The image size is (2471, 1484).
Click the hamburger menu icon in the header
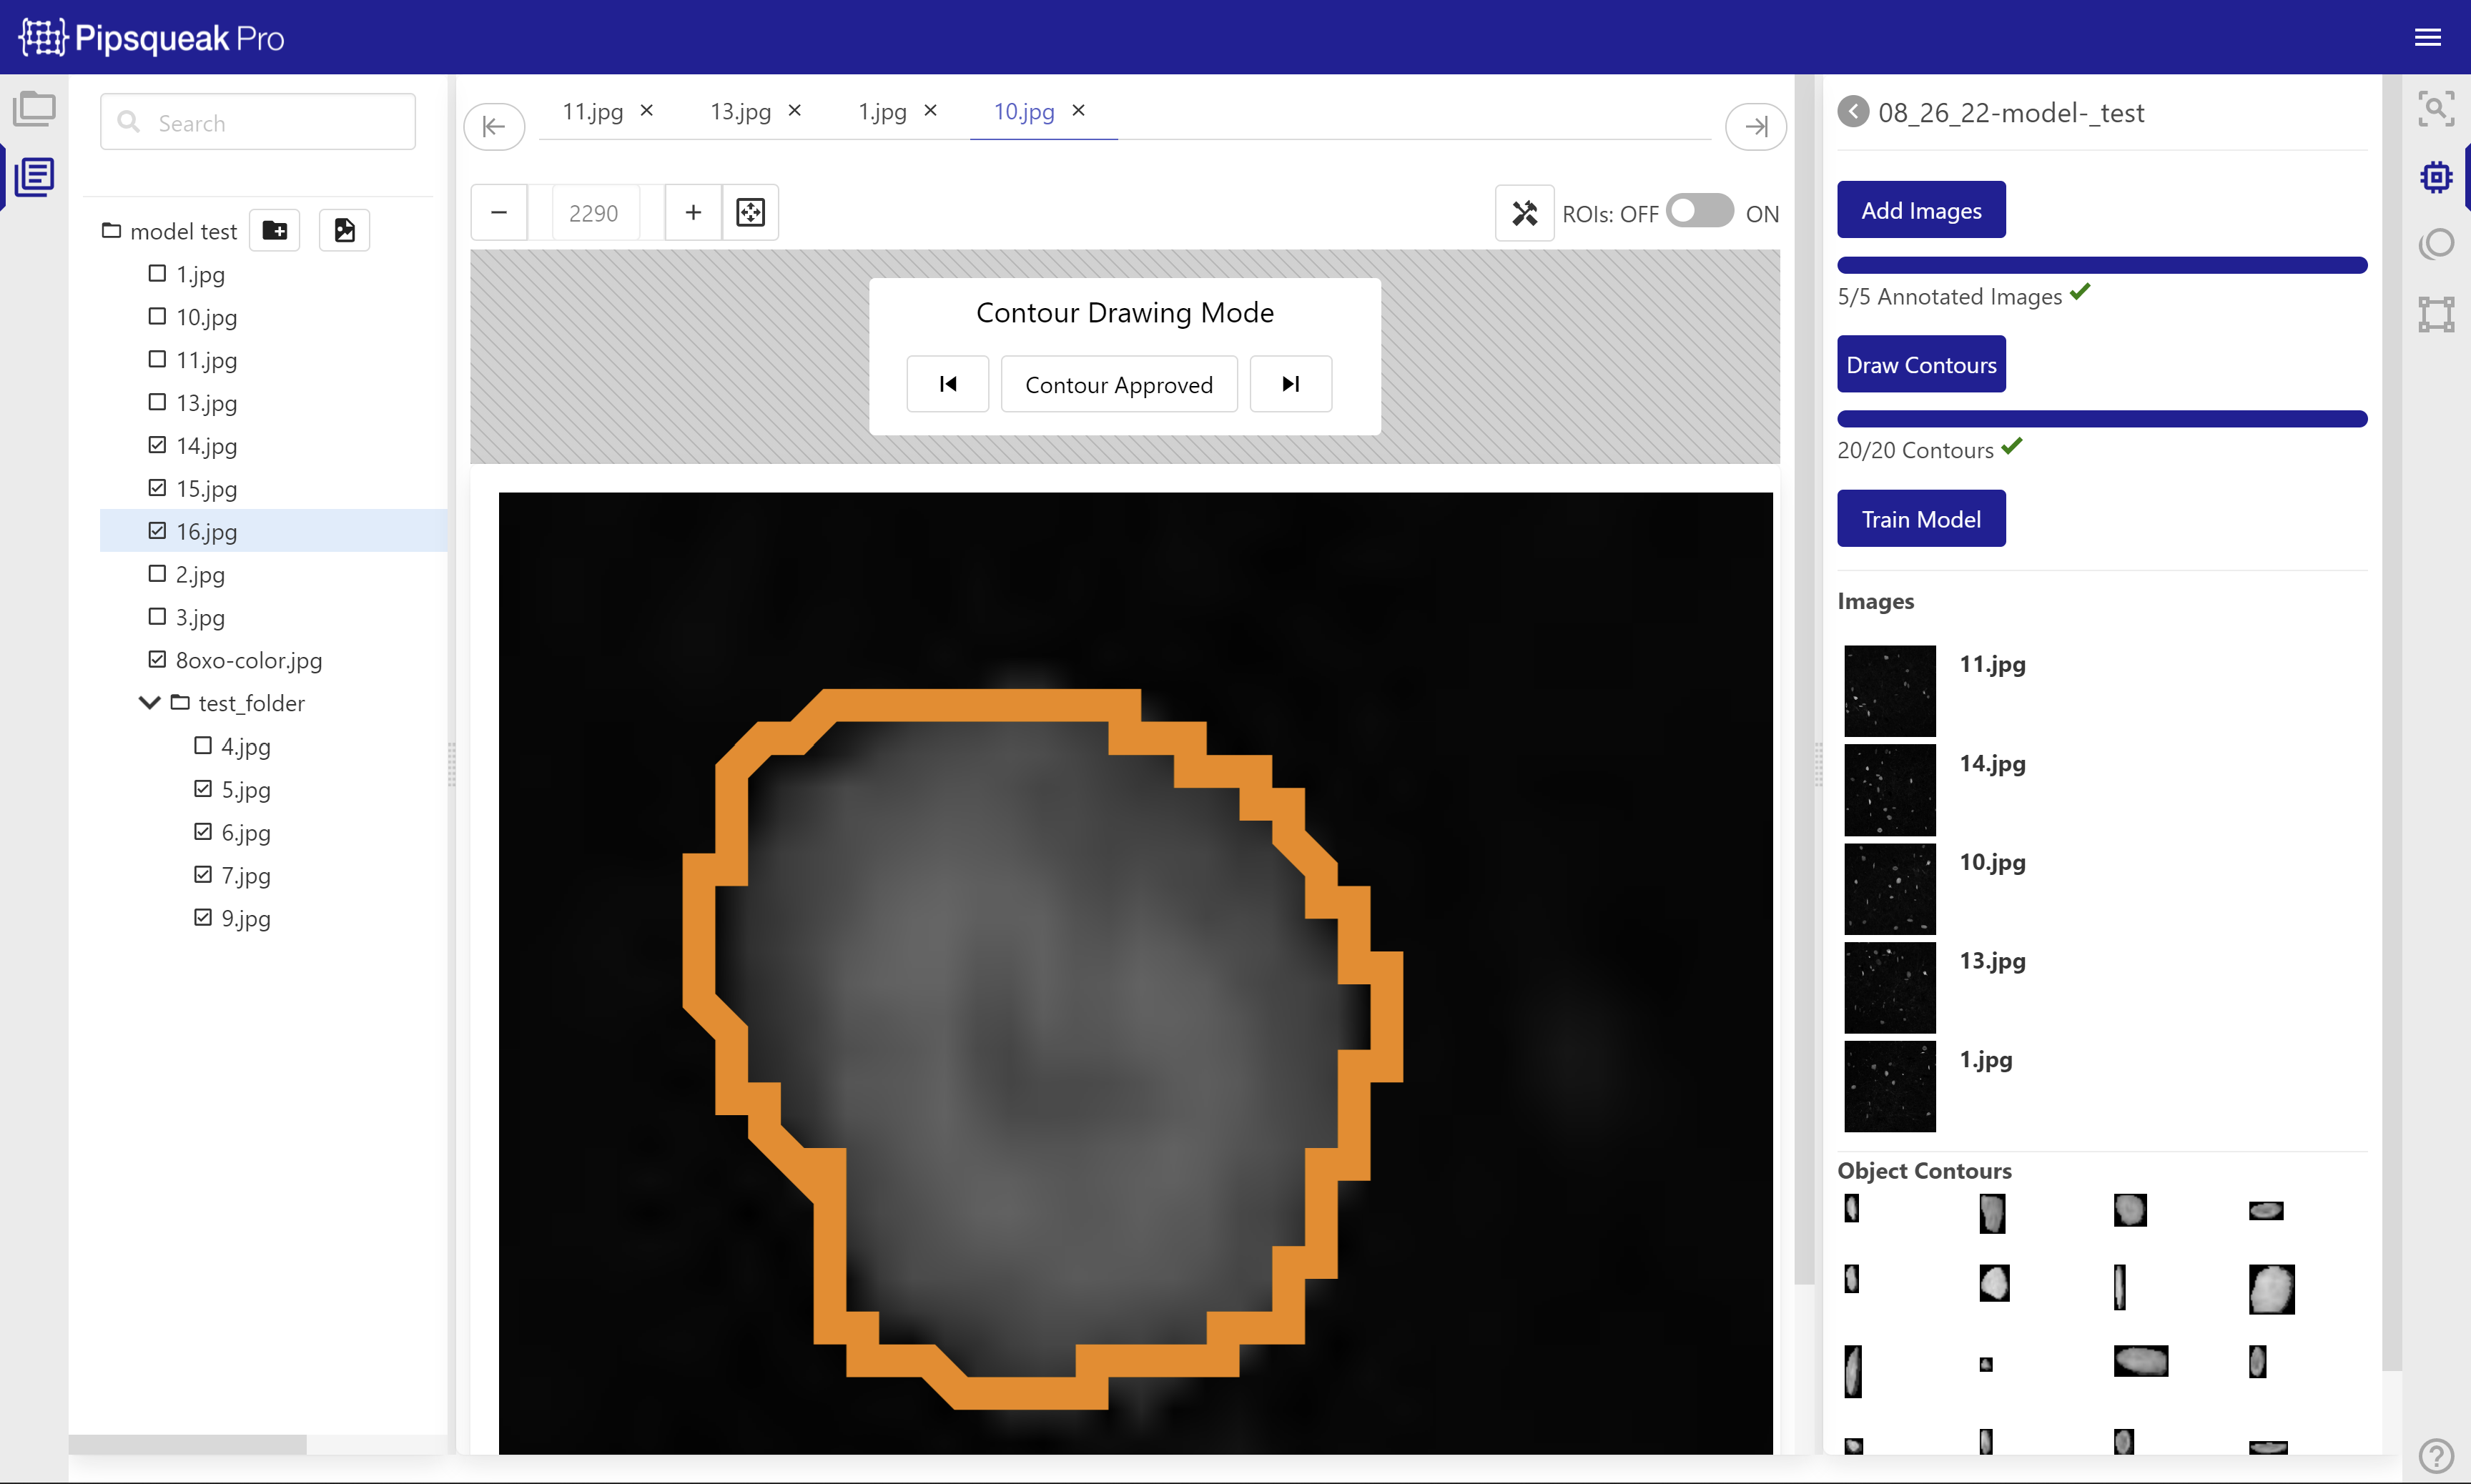coord(2427,38)
